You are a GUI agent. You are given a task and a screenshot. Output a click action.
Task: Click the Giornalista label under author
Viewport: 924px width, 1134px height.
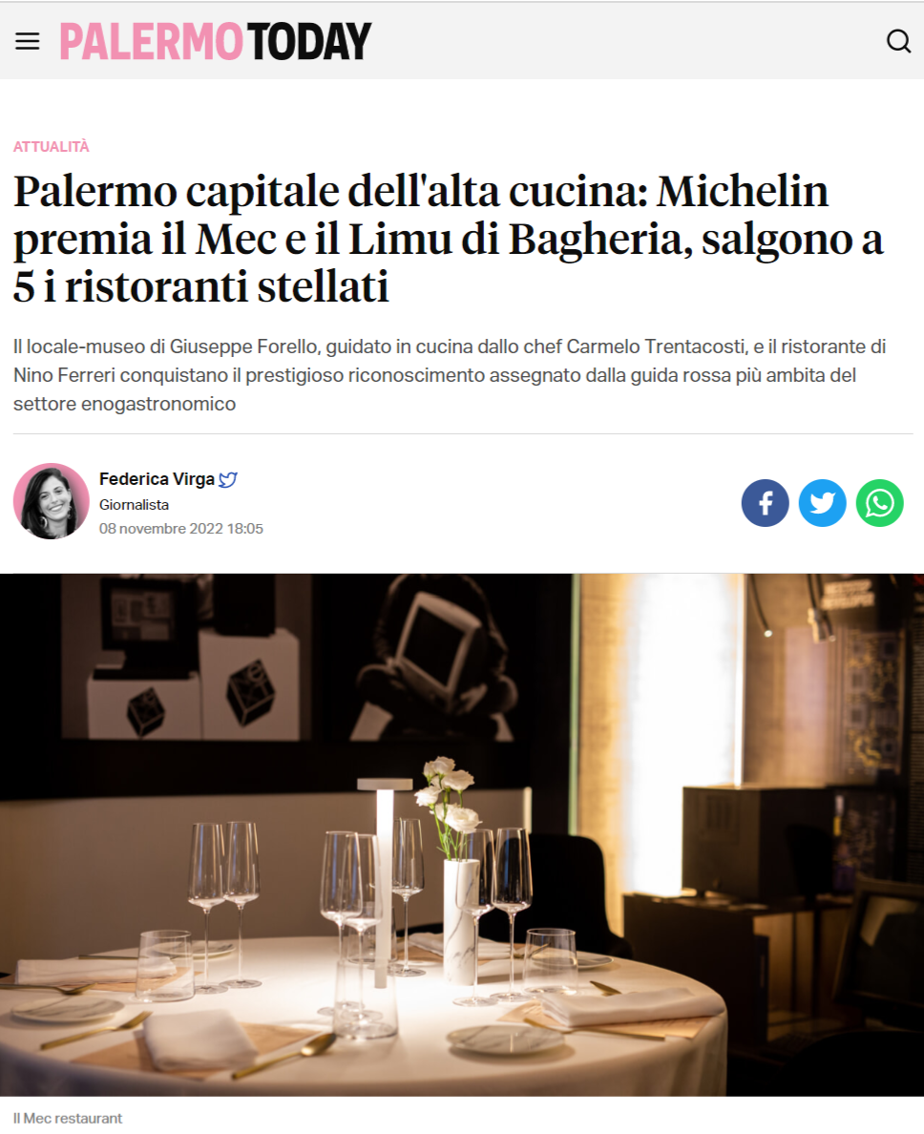tap(134, 505)
